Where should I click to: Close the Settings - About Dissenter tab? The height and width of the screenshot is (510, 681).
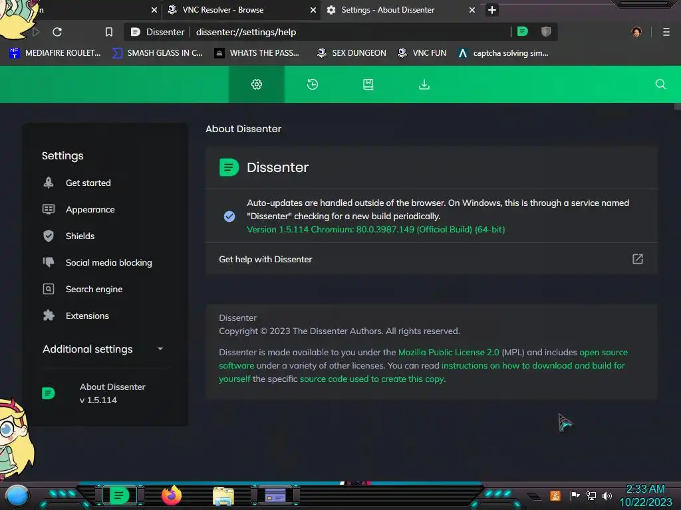pos(472,9)
